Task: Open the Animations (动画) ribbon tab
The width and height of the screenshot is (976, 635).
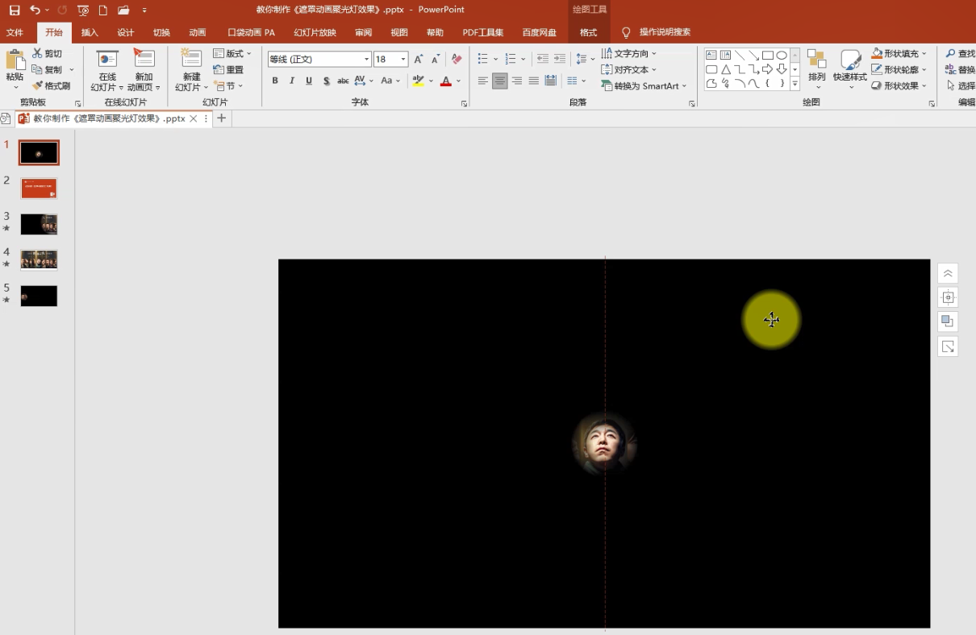Action: pos(198,32)
